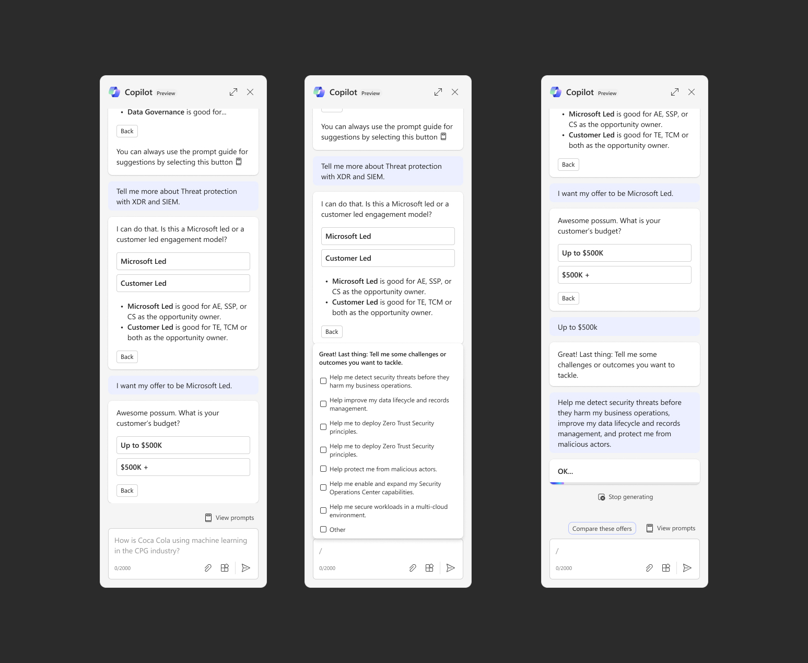Click the prompt guide icon in left panel message
Viewport: 808px width, 663px height.
point(239,162)
